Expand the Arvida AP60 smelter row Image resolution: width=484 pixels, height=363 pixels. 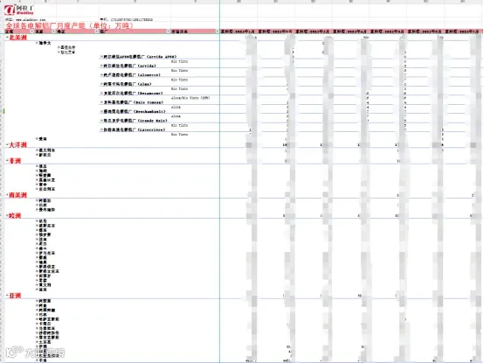(101, 57)
